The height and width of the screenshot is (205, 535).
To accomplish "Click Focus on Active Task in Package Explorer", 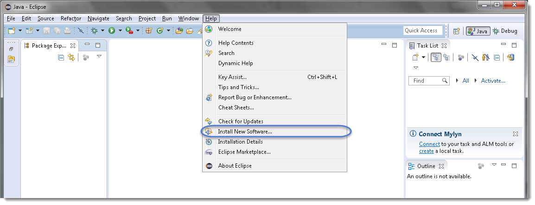I will click(86, 57).
